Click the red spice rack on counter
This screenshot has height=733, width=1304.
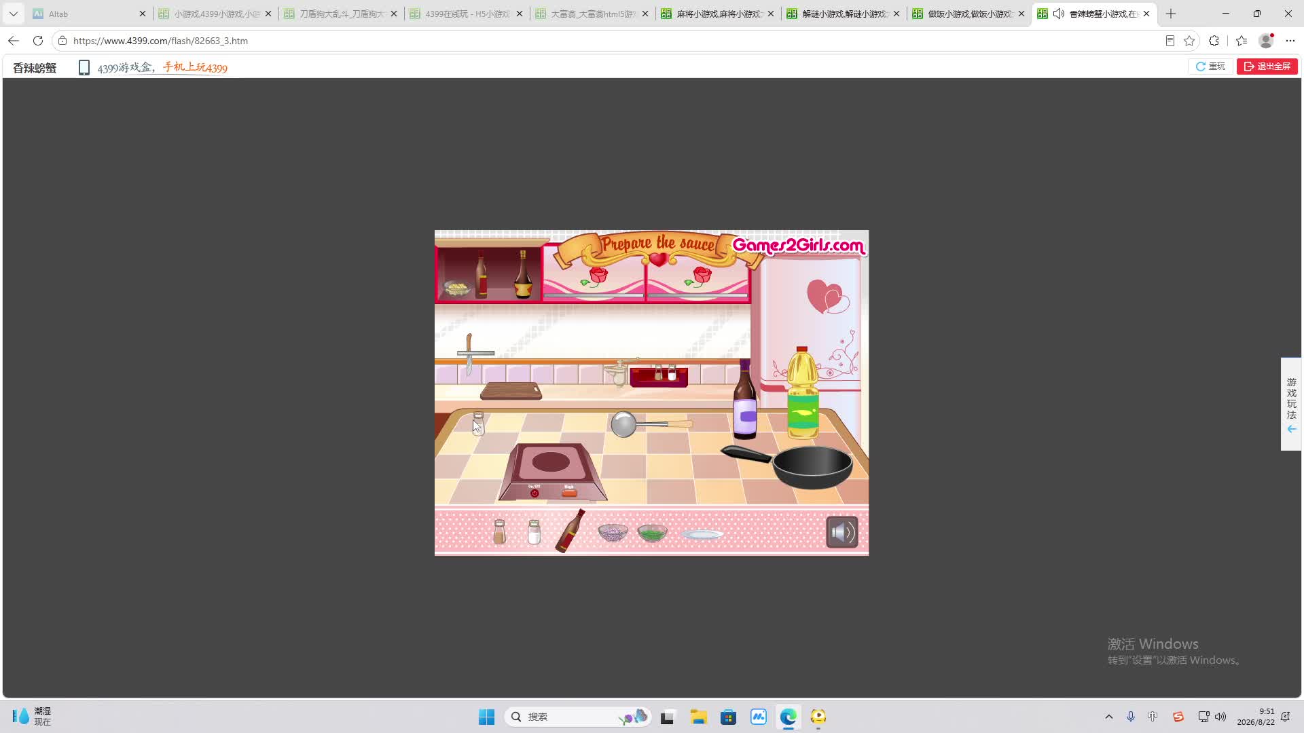659,376
